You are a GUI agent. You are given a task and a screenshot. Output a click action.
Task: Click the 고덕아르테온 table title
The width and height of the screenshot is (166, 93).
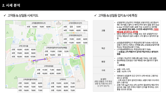click(49, 66)
